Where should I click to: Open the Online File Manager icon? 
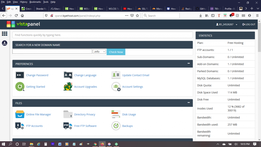[x=20, y=114]
